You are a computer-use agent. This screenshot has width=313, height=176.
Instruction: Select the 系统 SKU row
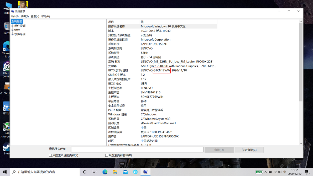click(162, 62)
